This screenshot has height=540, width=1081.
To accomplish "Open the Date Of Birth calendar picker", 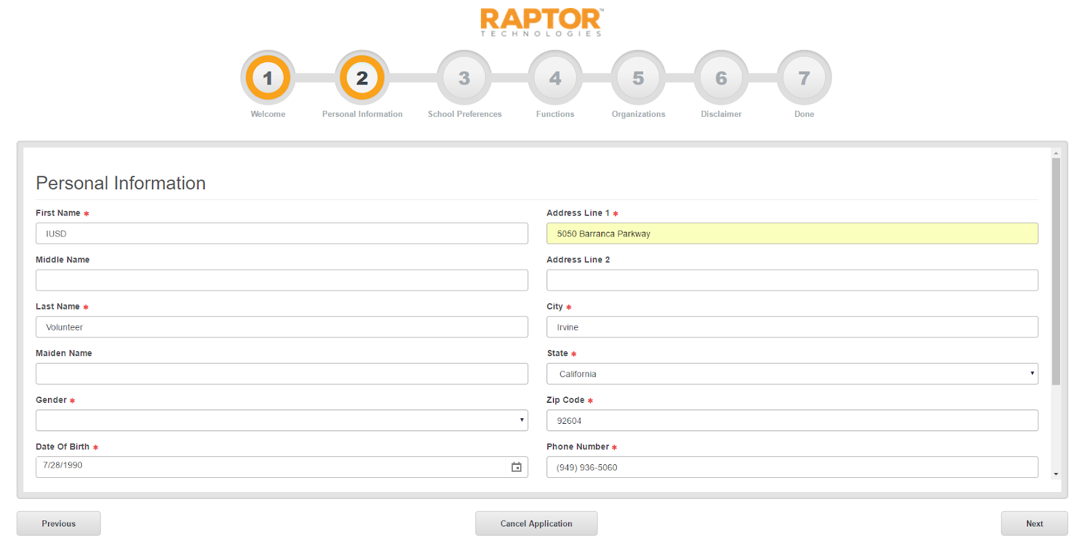I will click(516, 467).
